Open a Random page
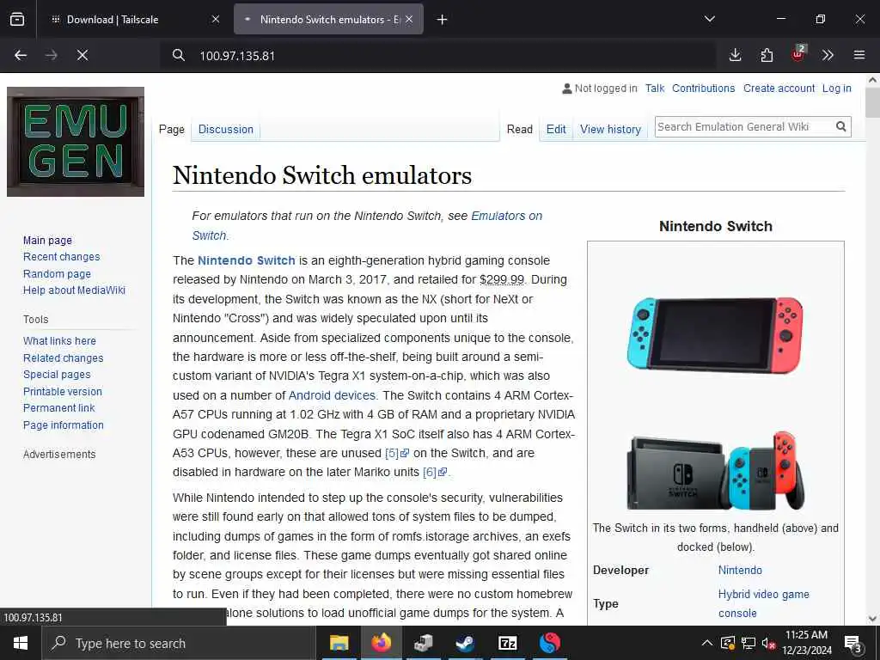This screenshot has width=880, height=660. pos(57,274)
